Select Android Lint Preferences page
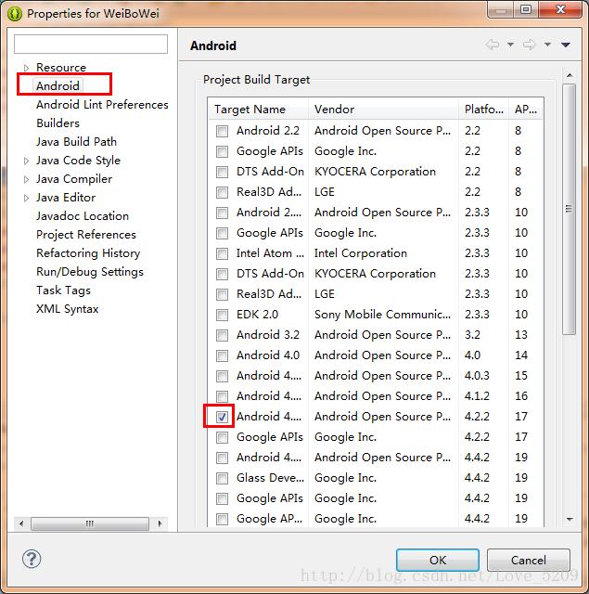 [102, 105]
